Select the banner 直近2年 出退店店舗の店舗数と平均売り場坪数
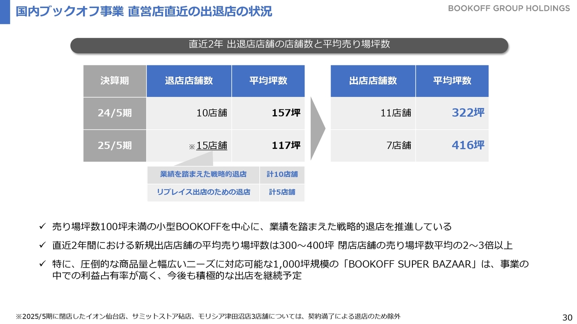 point(289,45)
